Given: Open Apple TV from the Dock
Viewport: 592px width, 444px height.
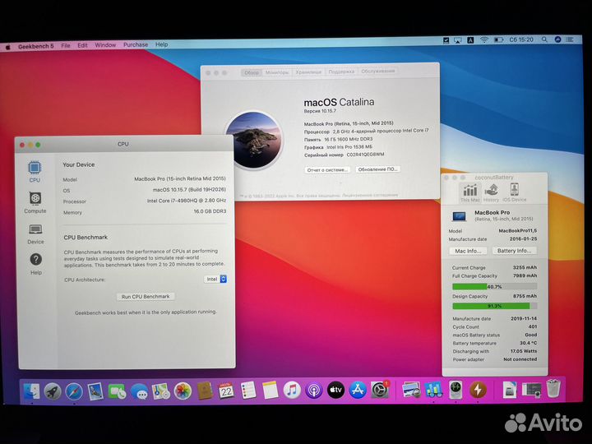Looking at the screenshot, I should pos(335,390).
